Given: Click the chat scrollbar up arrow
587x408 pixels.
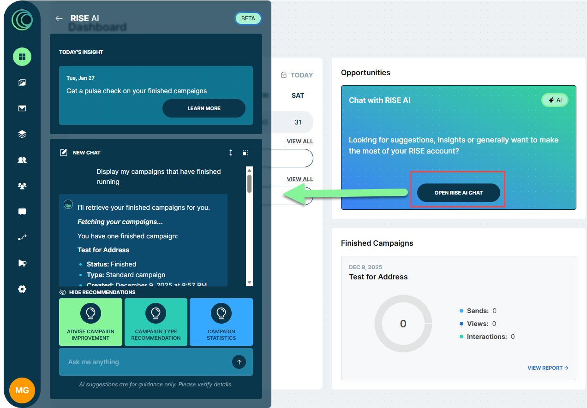Looking at the screenshot, I should pos(250,170).
